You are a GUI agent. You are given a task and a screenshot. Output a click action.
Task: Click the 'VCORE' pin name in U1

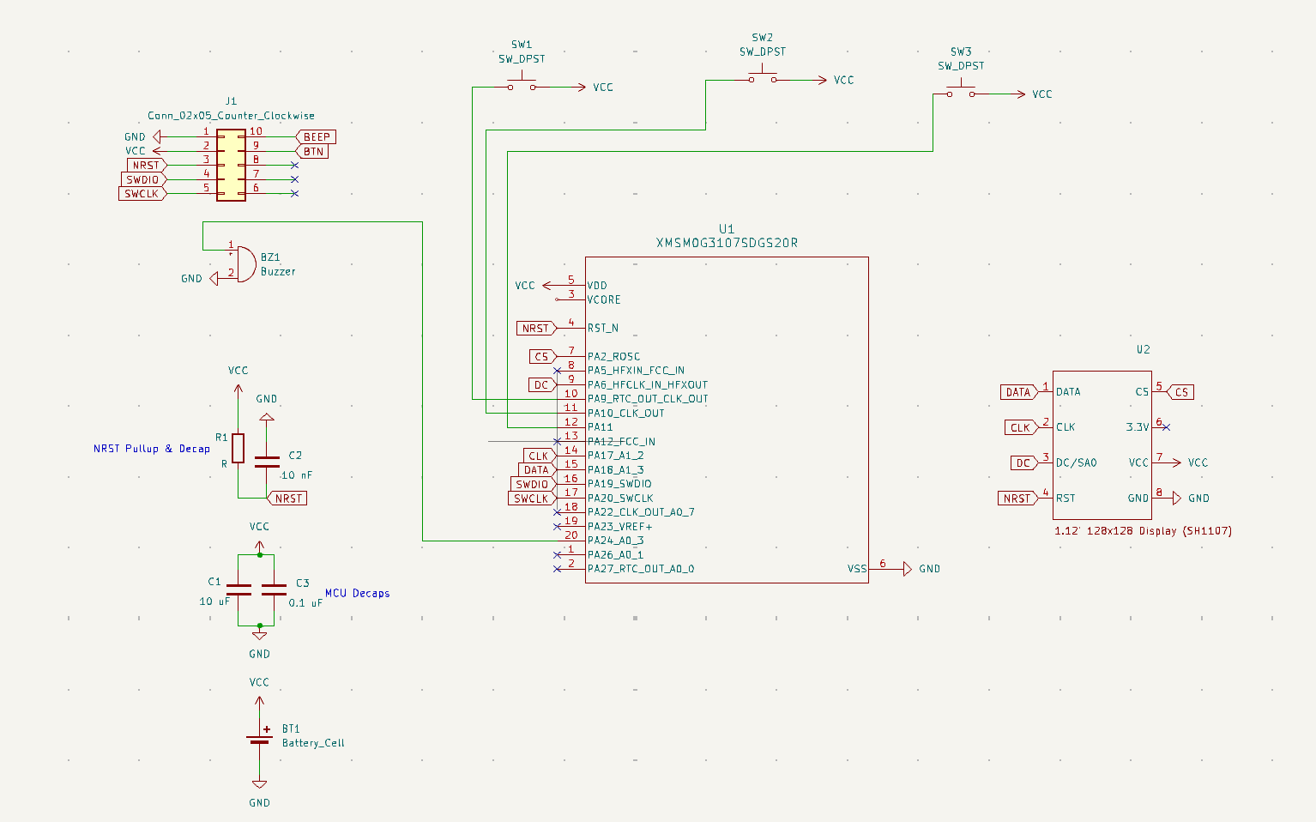click(604, 299)
